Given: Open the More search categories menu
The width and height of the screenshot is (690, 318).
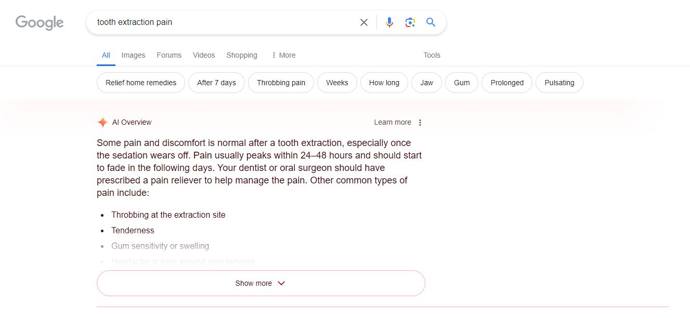Looking at the screenshot, I should [283, 55].
